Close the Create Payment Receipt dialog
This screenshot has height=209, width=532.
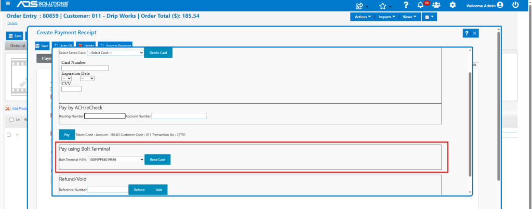475,33
